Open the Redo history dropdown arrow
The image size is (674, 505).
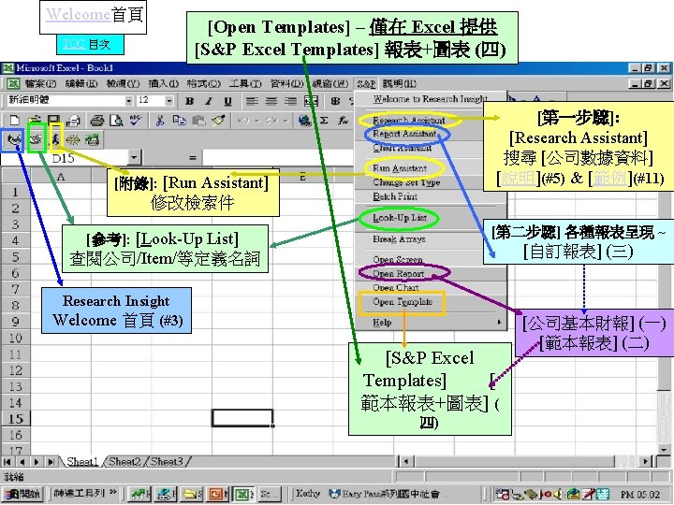286,121
